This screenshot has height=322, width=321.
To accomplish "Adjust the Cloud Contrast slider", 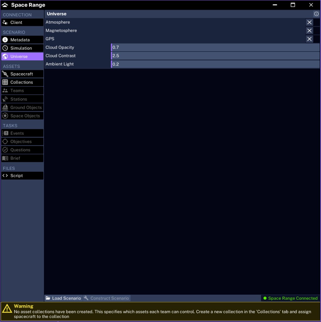I will pyautogui.click(x=215, y=56).
